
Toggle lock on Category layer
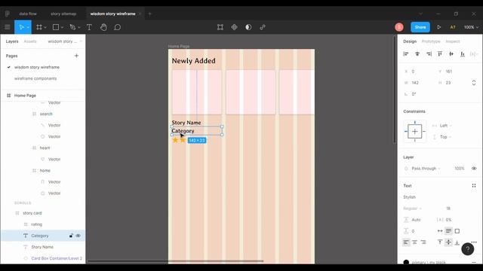[x=71, y=236]
